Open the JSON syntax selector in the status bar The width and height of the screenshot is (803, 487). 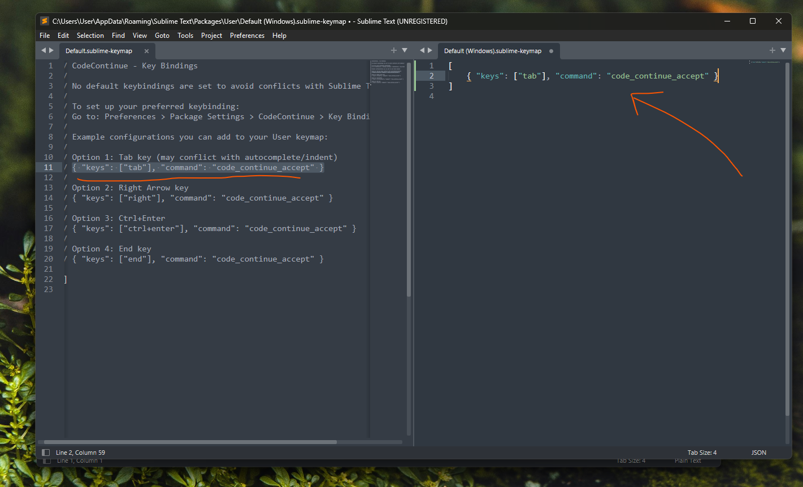(758, 452)
